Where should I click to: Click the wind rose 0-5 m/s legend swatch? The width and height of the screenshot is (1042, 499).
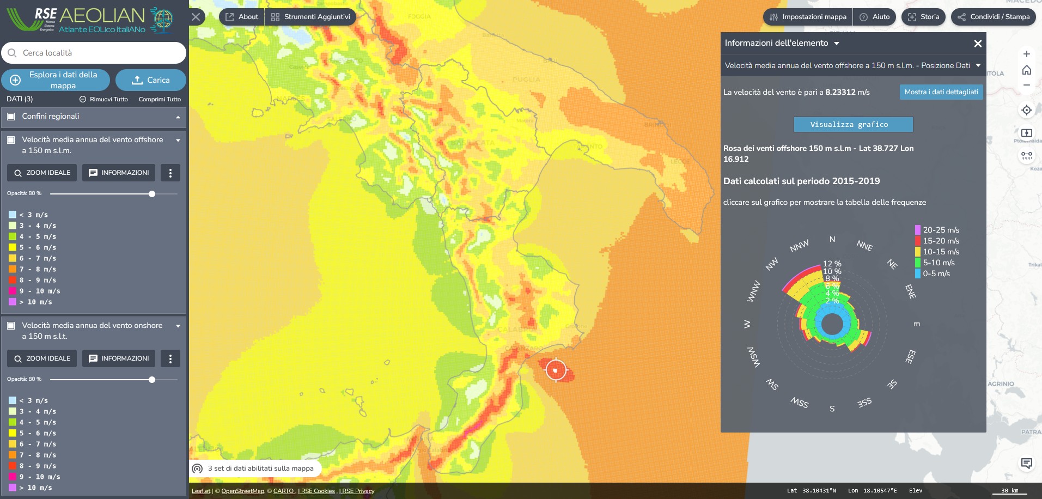pyautogui.click(x=918, y=273)
